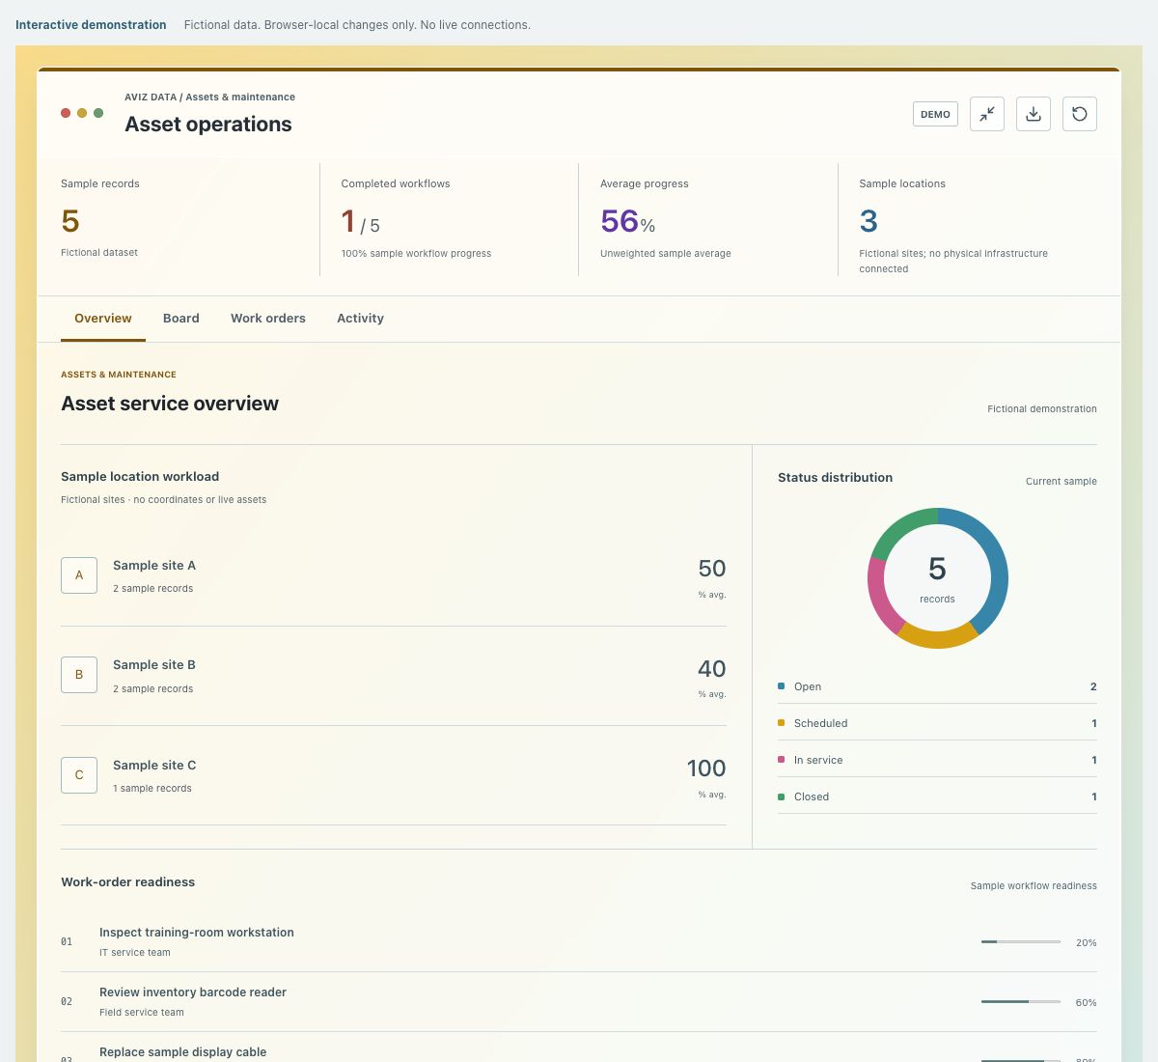This screenshot has height=1062, width=1158.
Task: Click Replace sample display cable work order
Action: pos(183,1052)
